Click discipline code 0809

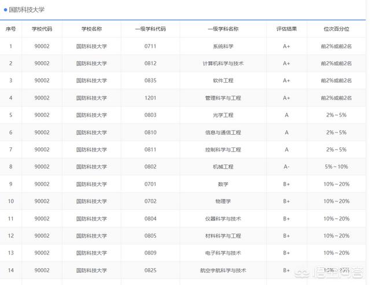pyautogui.click(x=150, y=253)
